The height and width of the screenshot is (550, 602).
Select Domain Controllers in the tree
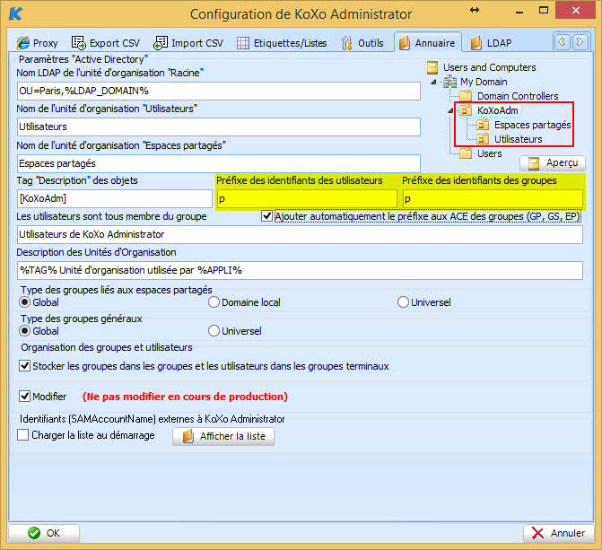click(x=518, y=96)
